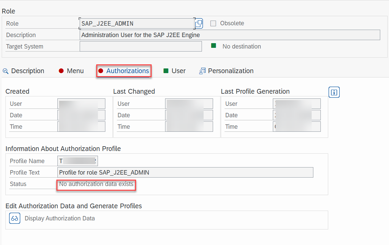Viewport: 389px width, 245px height.
Task: Click the green No destination indicator
Action: pyautogui.click(x=213, y=45)
